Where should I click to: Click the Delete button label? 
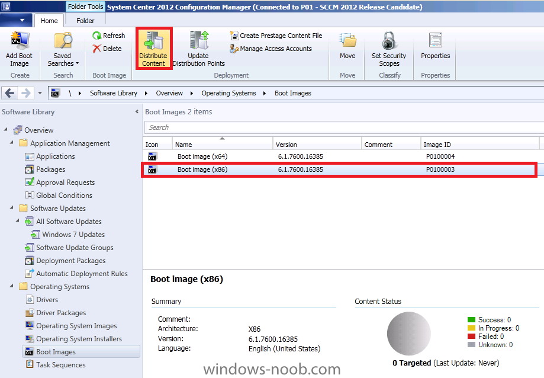pyautogui.click(x=112, y=49)
